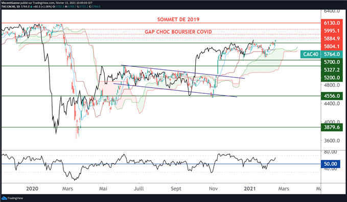Select the 3879.6 green support label
347x202 pixels.
(x=332, y=128)
